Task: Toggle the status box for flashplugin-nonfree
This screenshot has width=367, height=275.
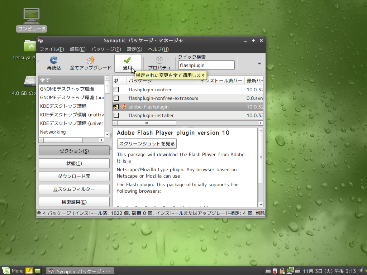Action: (116, 90)
